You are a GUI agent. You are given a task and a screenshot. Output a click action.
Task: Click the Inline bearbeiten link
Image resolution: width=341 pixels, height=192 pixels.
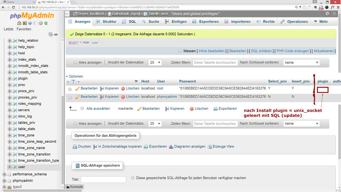pyautogui.click(x=211, y=51)
